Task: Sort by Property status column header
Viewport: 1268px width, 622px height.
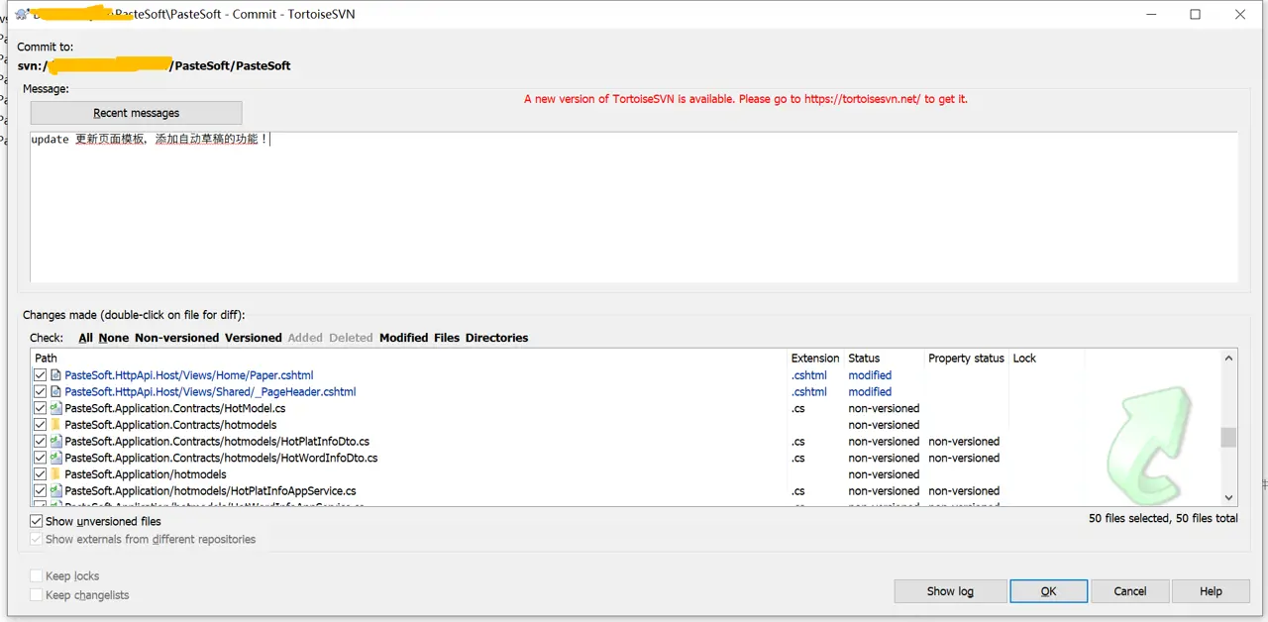Action: [x=966, y=359]
